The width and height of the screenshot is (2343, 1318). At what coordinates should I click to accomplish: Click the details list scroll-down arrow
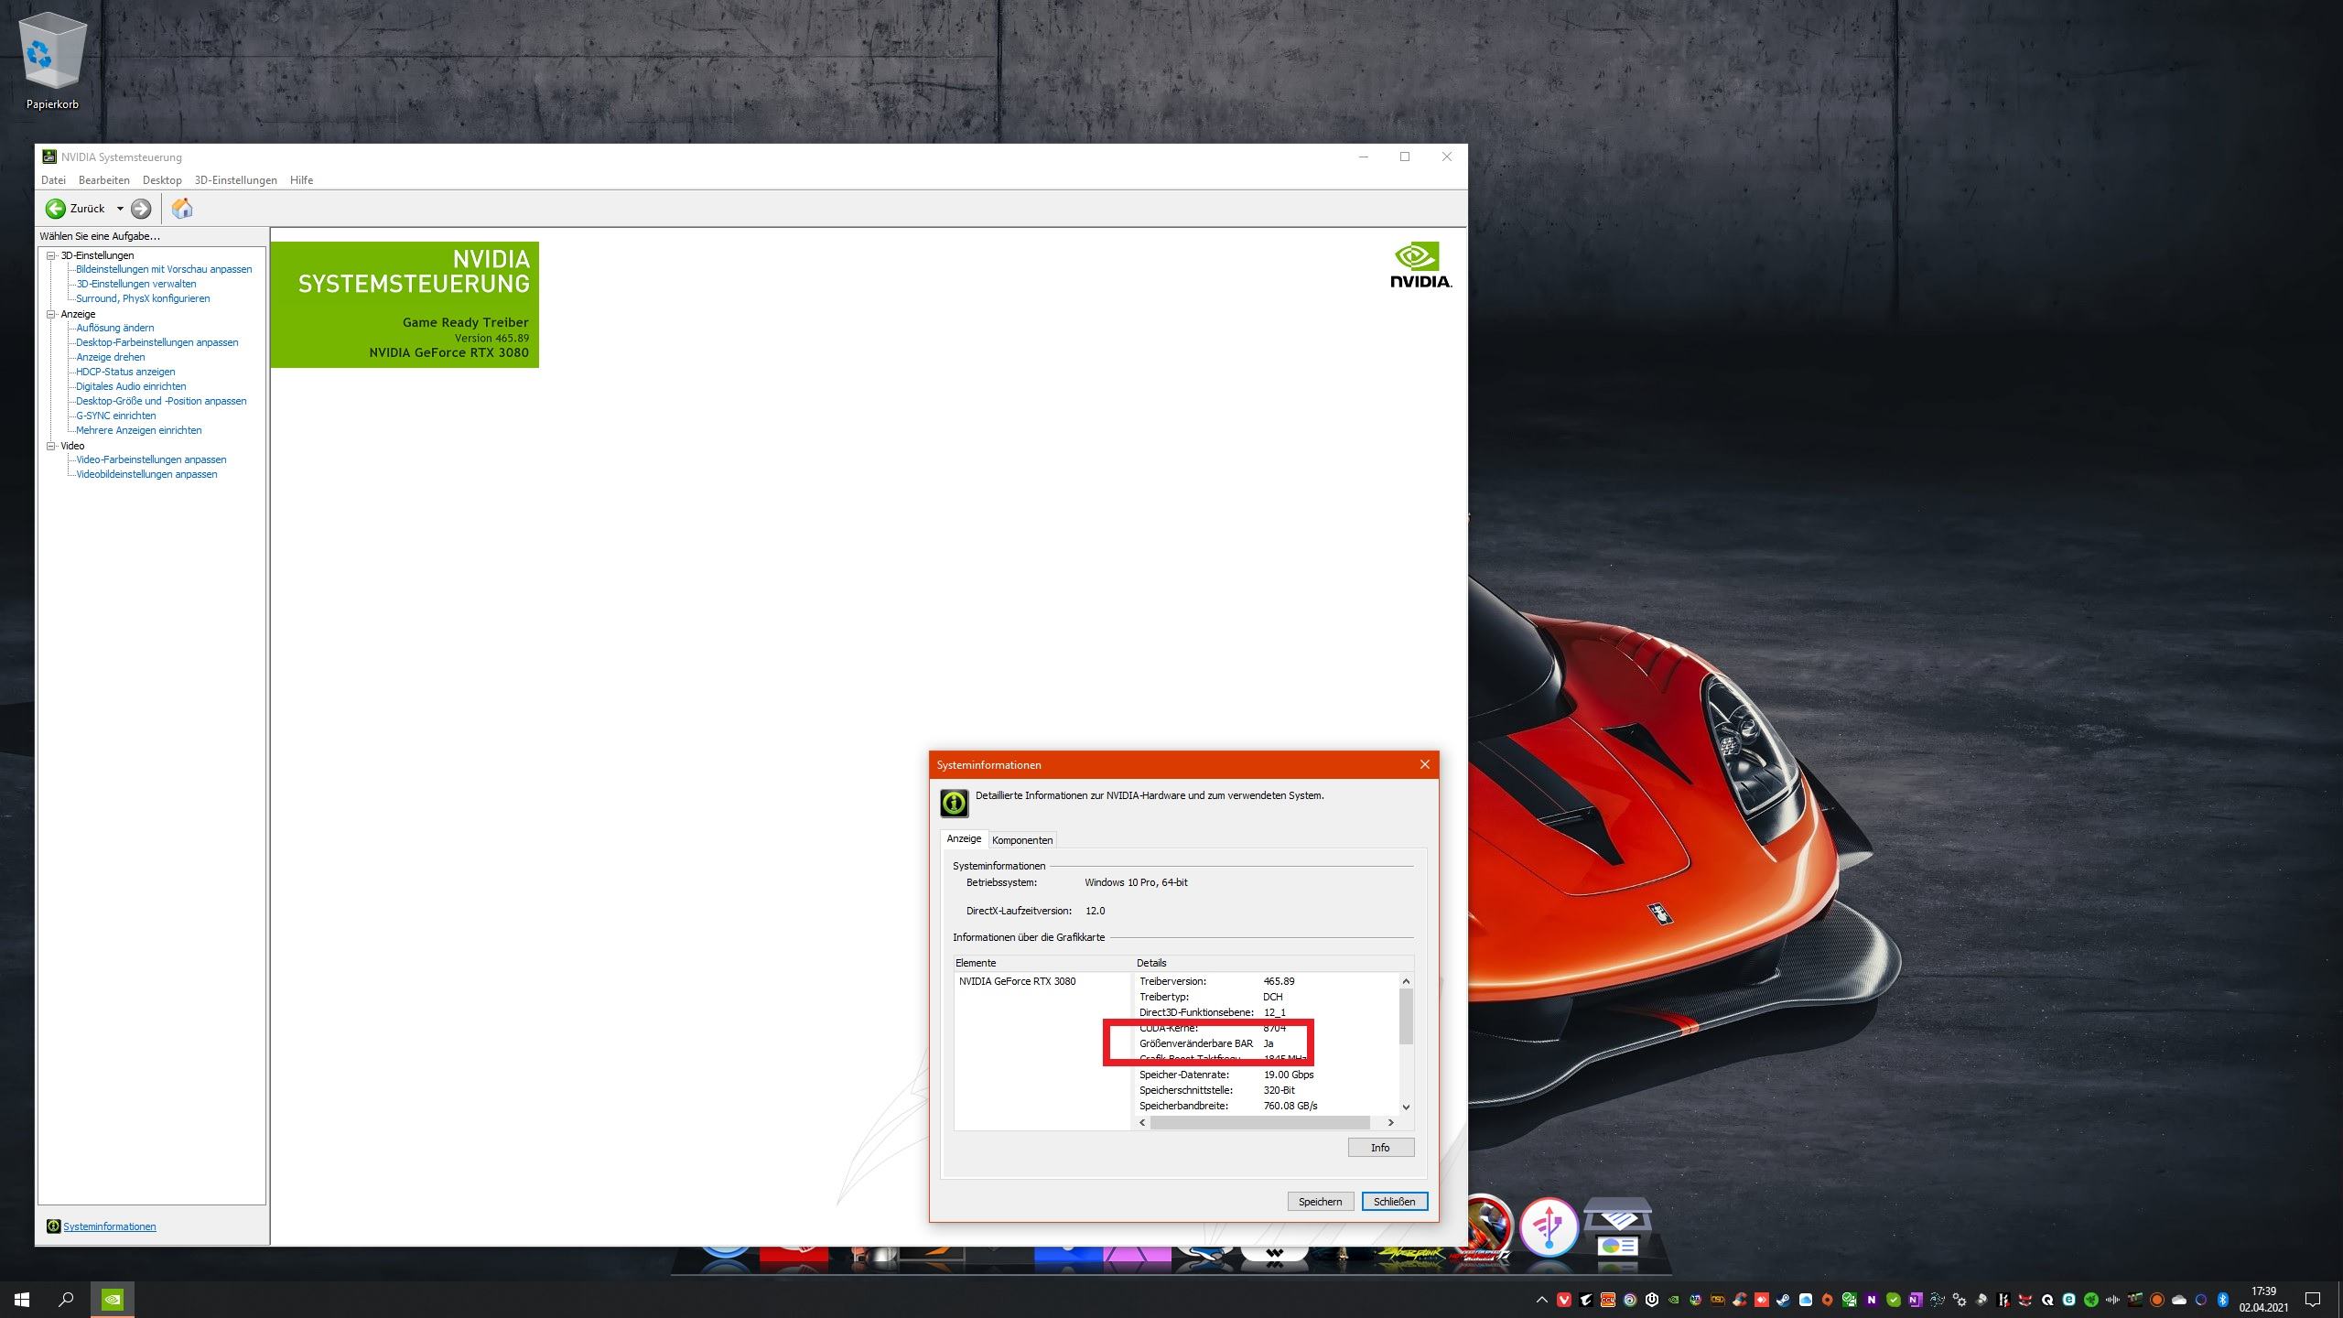[1406, 1107]
